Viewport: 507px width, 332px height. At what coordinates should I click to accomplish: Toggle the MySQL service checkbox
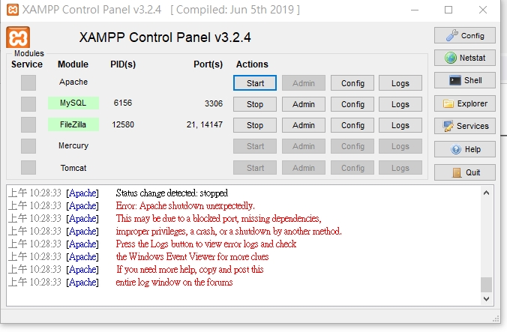[x=28, y=104]
